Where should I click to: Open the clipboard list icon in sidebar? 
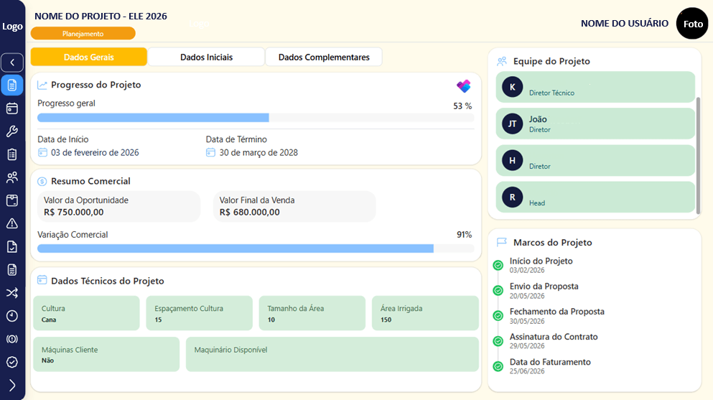(x=12, y=154)
